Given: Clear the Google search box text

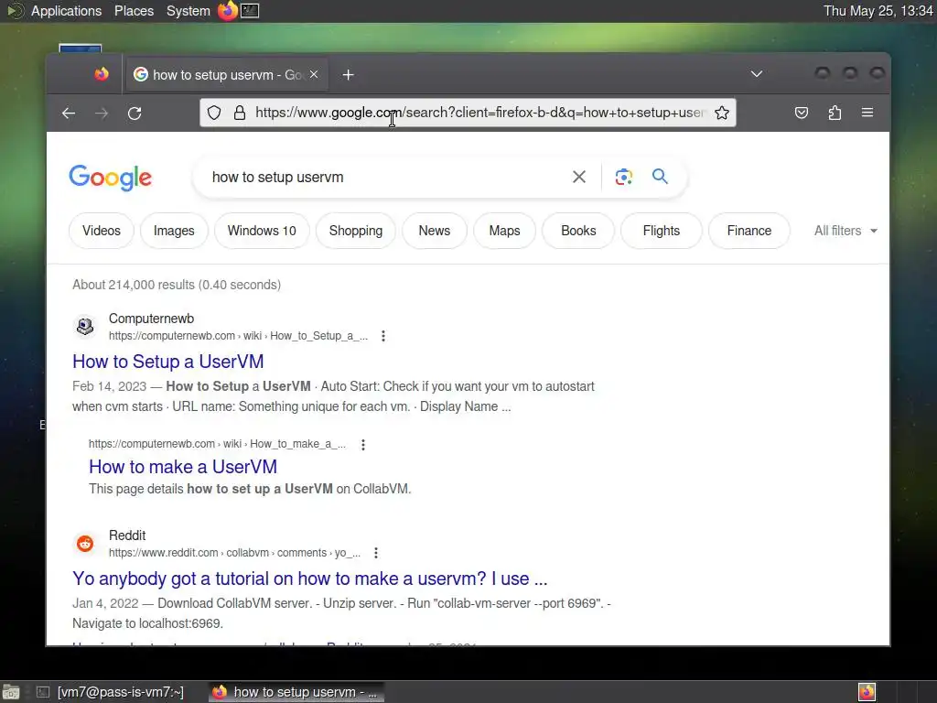Looking at the screenshot, I should [x=578, y=177].
